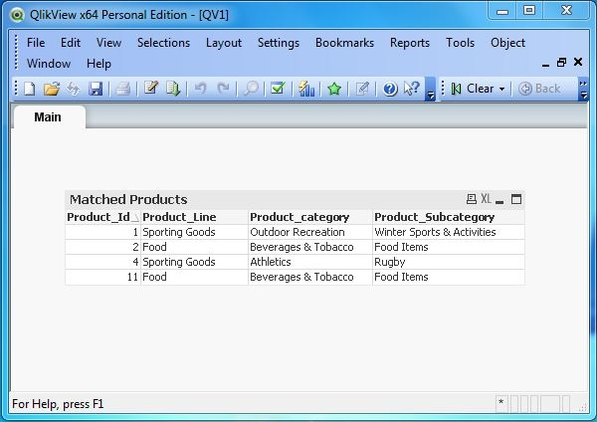Open the Layout menu

pos(224,43)
